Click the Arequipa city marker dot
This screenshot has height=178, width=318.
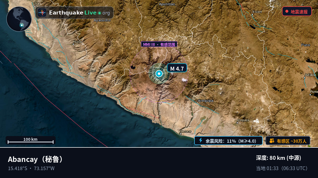click(x=237, y=123)
